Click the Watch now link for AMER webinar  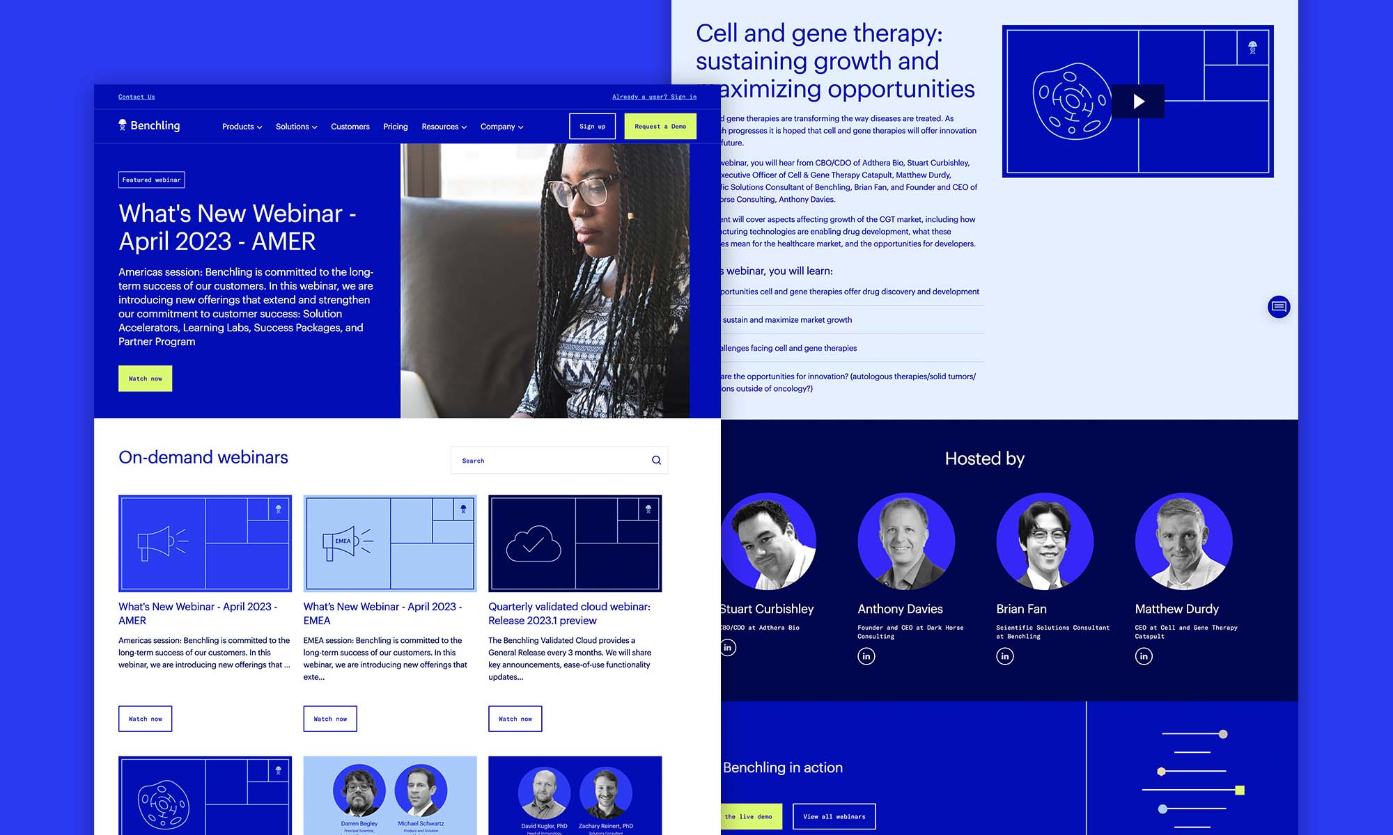pyautogui.click(x=146, y=717)
